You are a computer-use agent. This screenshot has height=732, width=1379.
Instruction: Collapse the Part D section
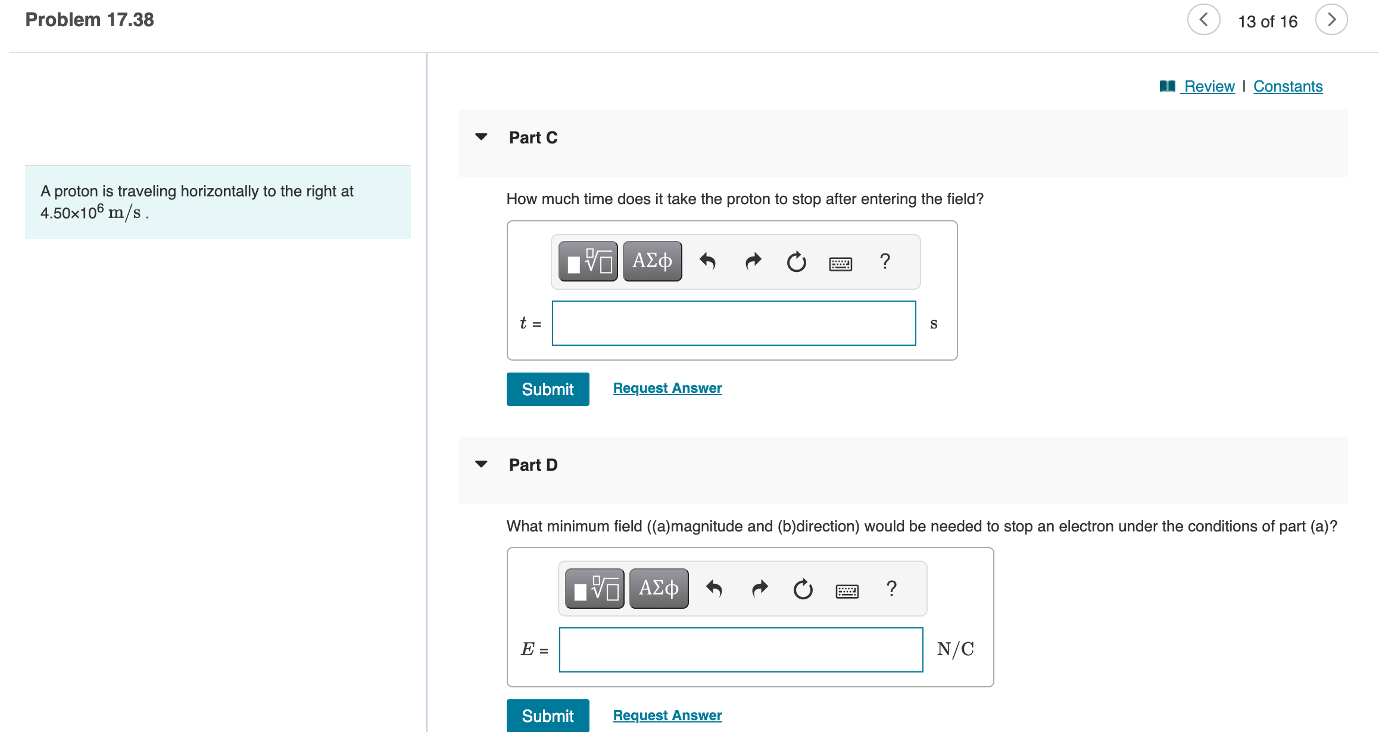click(481, 464)
